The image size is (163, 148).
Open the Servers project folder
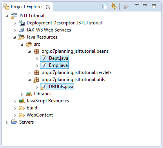coord(22,122)
